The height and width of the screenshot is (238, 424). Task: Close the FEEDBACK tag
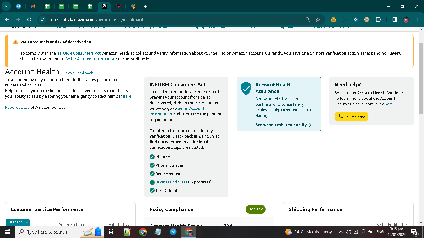click(27, 222)
